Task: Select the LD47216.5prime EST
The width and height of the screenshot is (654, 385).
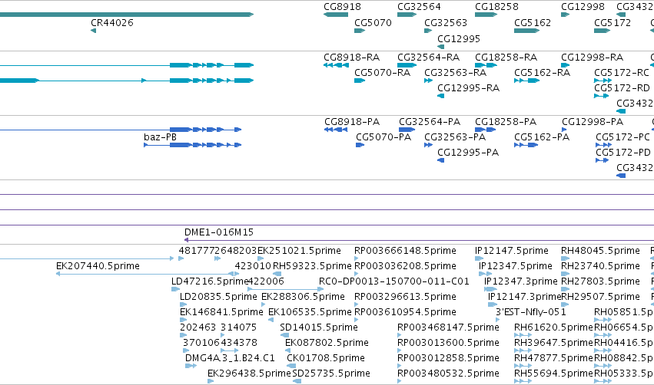Action: [x=175, y=289]
